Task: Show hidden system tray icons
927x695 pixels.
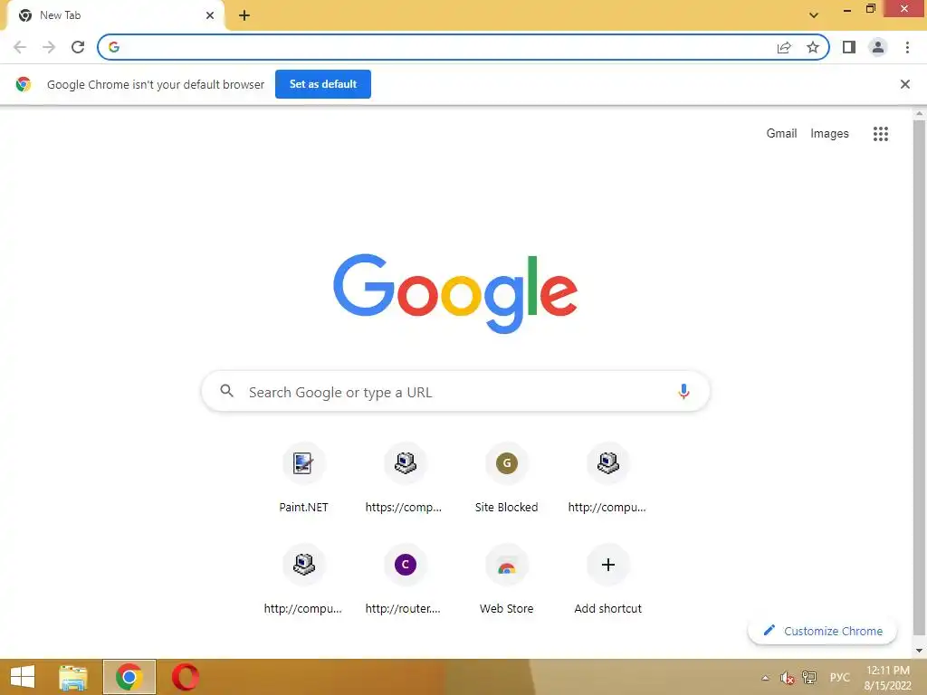Action: click(766, 678)
